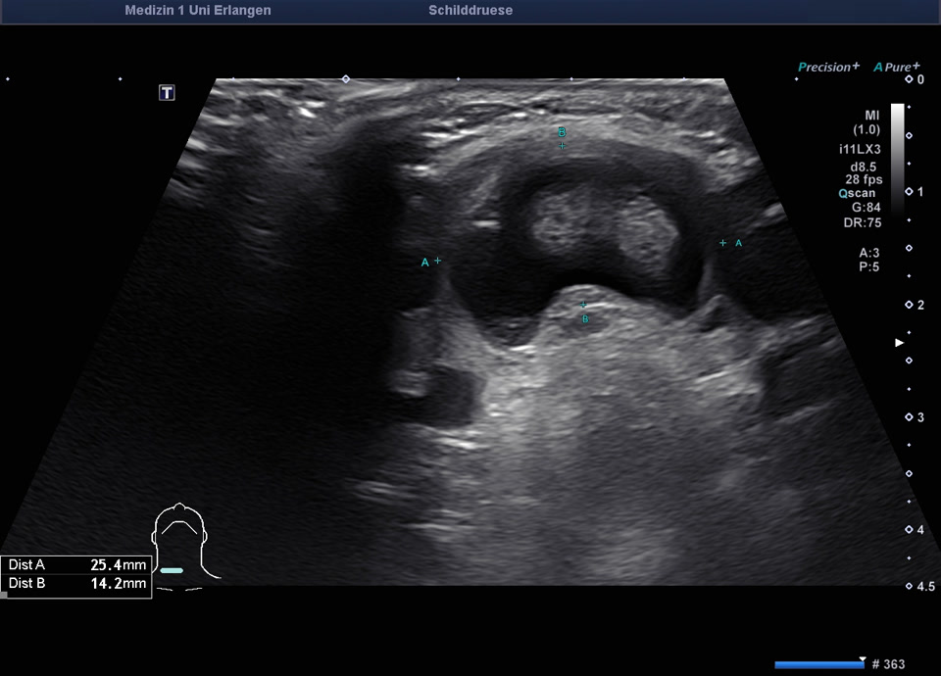Select the right caliper of Dist A
The height and width of the screenshot is (676, 941).
tap(723, 242)
